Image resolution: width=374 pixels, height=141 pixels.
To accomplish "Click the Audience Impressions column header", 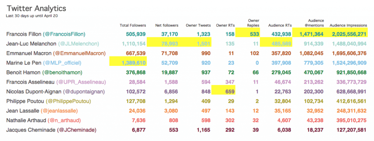I will [348, 25].
